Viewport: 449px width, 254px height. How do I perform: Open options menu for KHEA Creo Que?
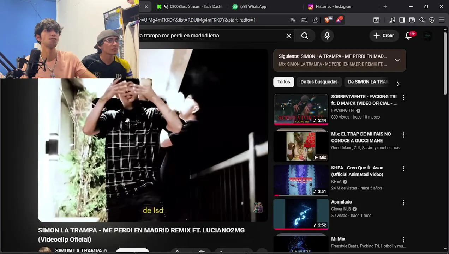point(403,169)
